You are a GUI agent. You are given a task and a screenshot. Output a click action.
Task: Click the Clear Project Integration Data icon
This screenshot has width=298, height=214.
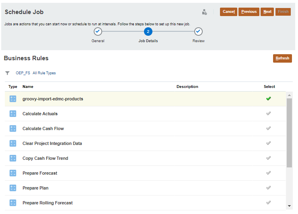pyautogui.click(x=13, y=143)
